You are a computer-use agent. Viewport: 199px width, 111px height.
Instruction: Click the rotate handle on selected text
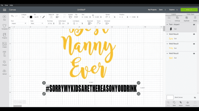tap(138, 83)
